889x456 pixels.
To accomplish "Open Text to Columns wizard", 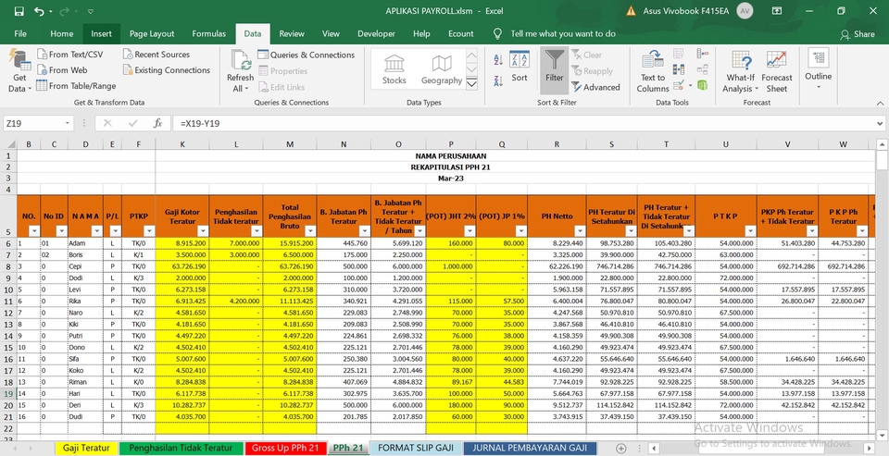I will point(653,72).
